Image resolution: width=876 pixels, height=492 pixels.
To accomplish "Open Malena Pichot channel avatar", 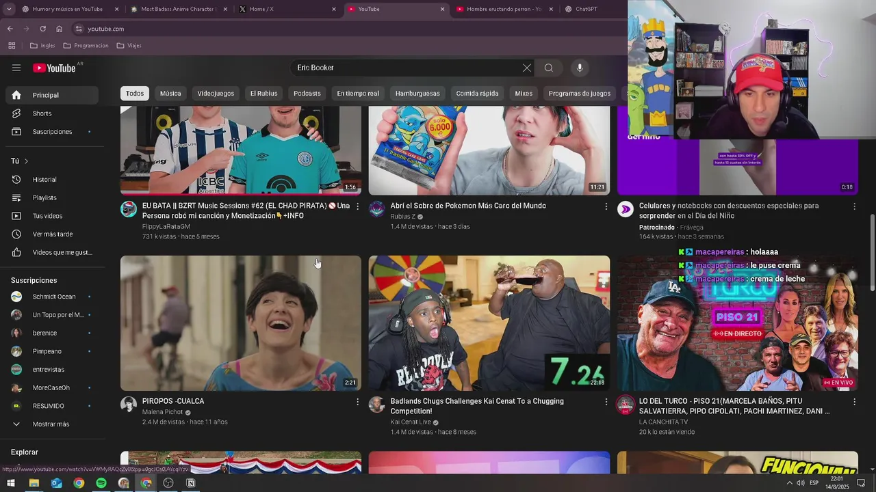I will coord(129,405).
